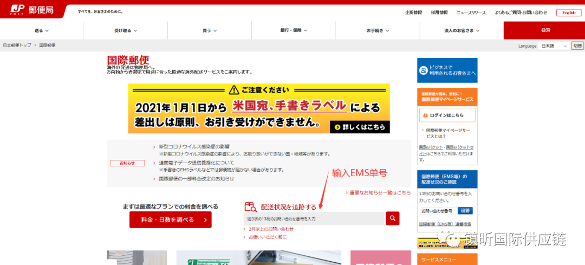Open よくあるご質問・お問い合わせ link

click(x=521, y=12)
